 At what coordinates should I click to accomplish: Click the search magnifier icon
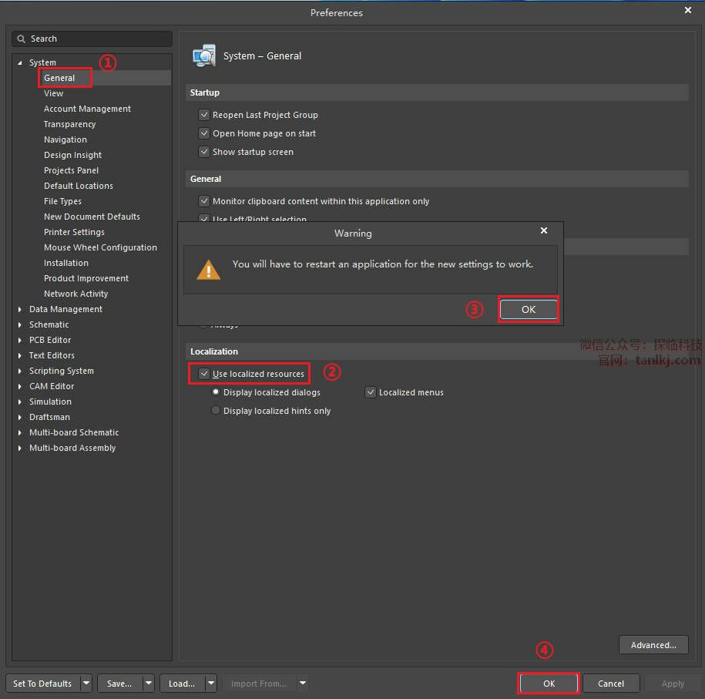coord(21,39)
